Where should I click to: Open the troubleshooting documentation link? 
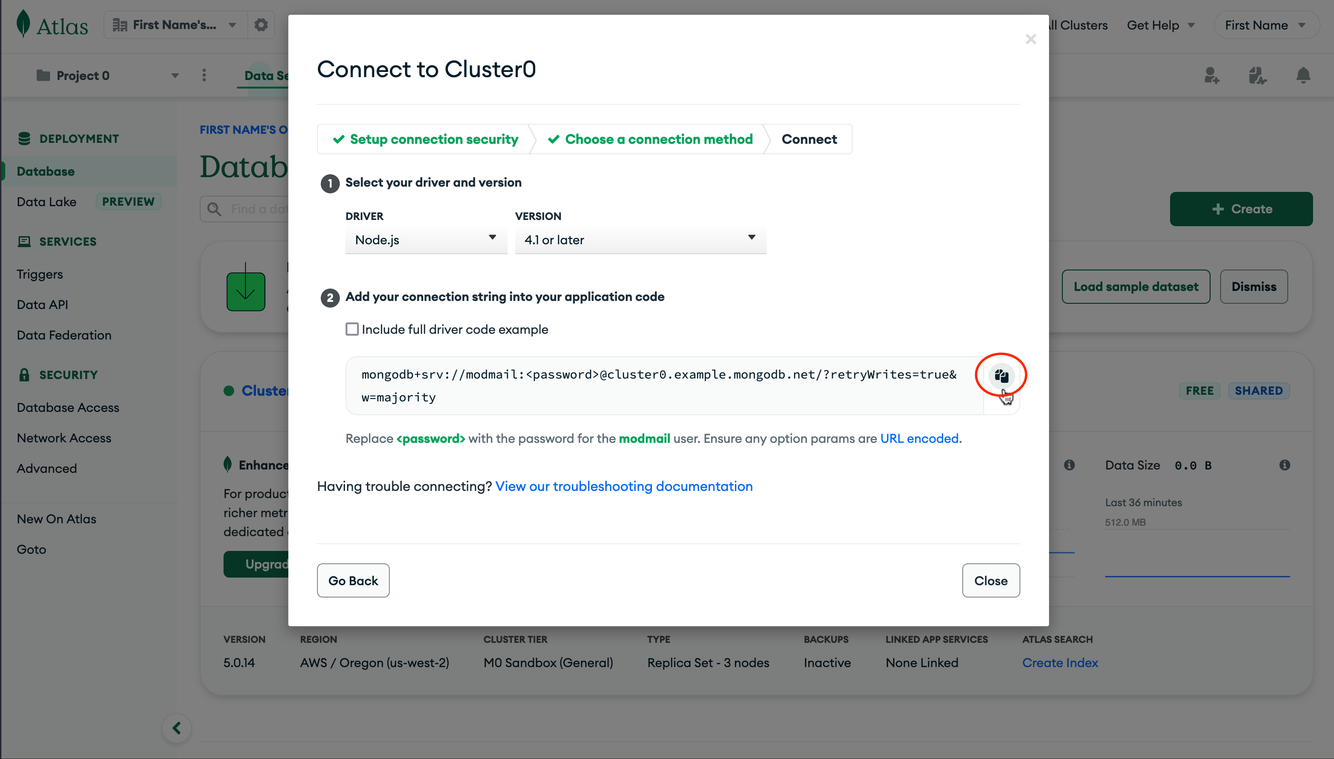tap(623, 486)
